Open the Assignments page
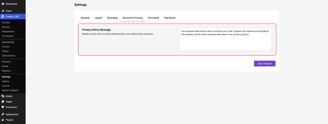328x124 pixels. pyautogui.click(x=8, y=32)
